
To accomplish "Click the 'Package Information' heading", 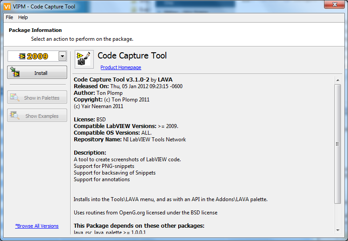I will [x=35, y=30].
